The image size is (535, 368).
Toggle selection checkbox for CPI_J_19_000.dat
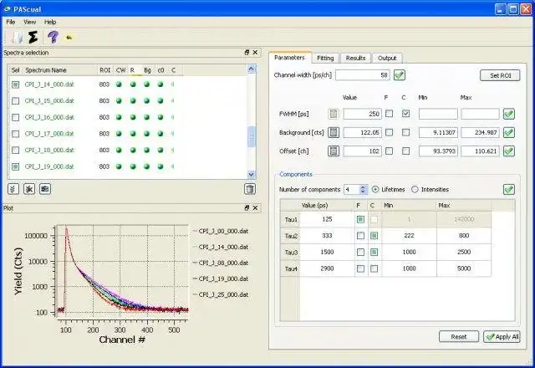pos(15,166)
